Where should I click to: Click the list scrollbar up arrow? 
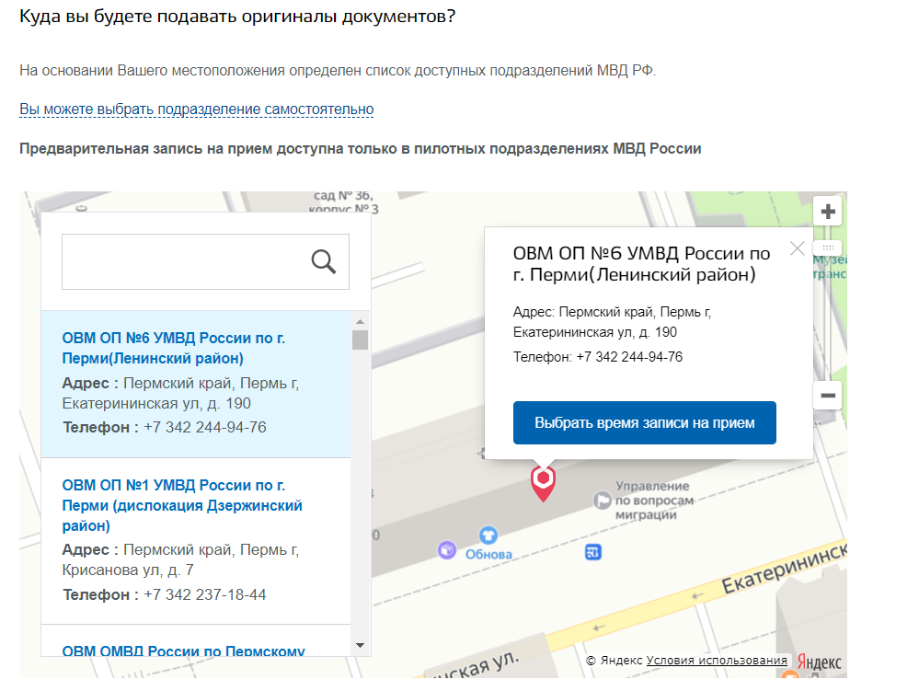(360, 321)
